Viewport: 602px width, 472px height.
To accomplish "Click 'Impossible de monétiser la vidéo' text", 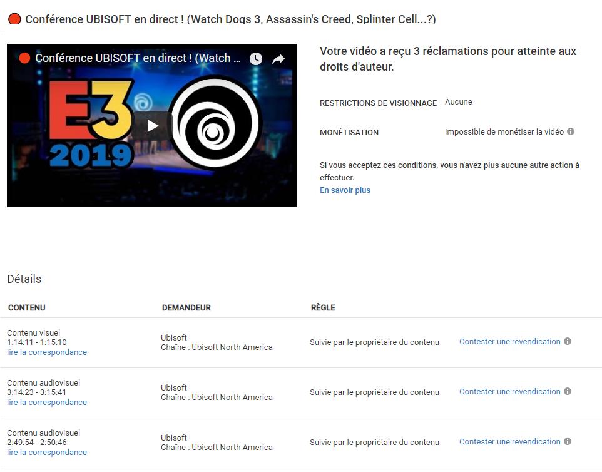I will pyautogui.click(x=504, y=131).
